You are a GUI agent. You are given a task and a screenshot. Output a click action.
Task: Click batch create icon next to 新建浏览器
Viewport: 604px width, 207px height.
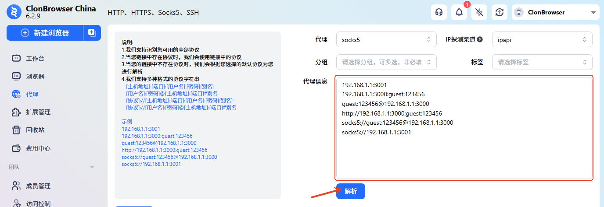92,33
